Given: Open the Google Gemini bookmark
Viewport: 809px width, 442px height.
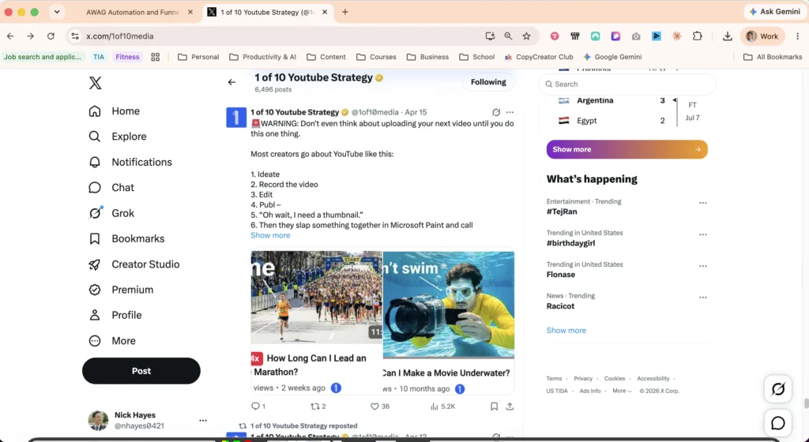Looking at the screenshot, I should click(x=612, y=57).
